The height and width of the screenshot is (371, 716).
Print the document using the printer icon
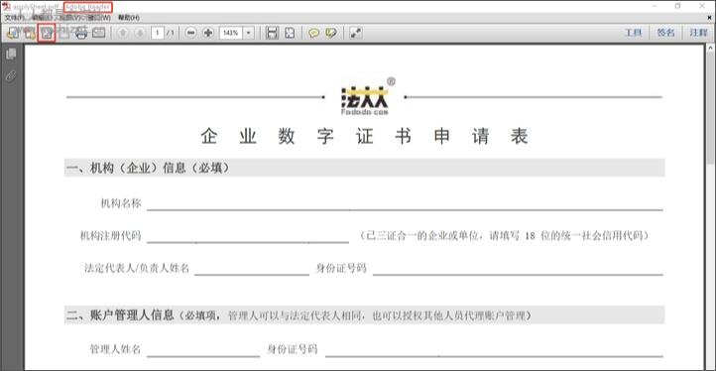click(81, 33)
